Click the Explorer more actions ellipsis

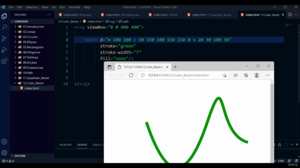49,14
